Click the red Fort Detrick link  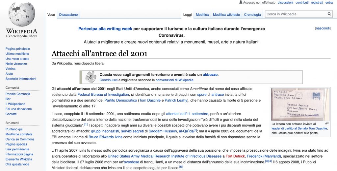click(x=235, y=156)
